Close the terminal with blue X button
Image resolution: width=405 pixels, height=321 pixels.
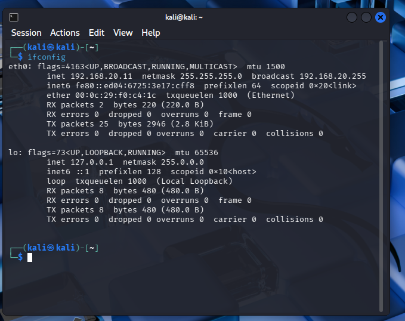click(x=380, y=17)
